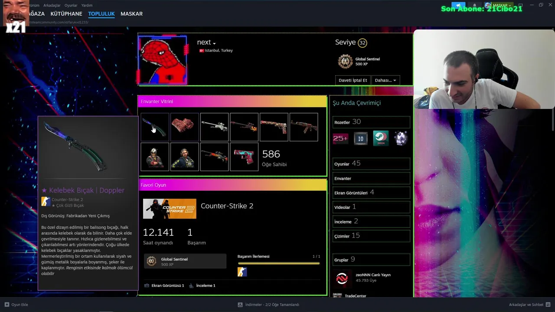Open the white sniper rifle showcase item
The height and width of the screenshot is (312, 555).
[x=214, y=127]
